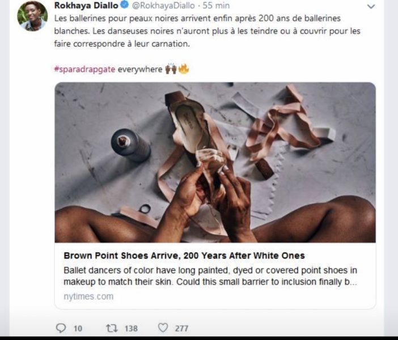Click the reply count of 10
This screenshot has height=340, width=398.
pos(78,328)
